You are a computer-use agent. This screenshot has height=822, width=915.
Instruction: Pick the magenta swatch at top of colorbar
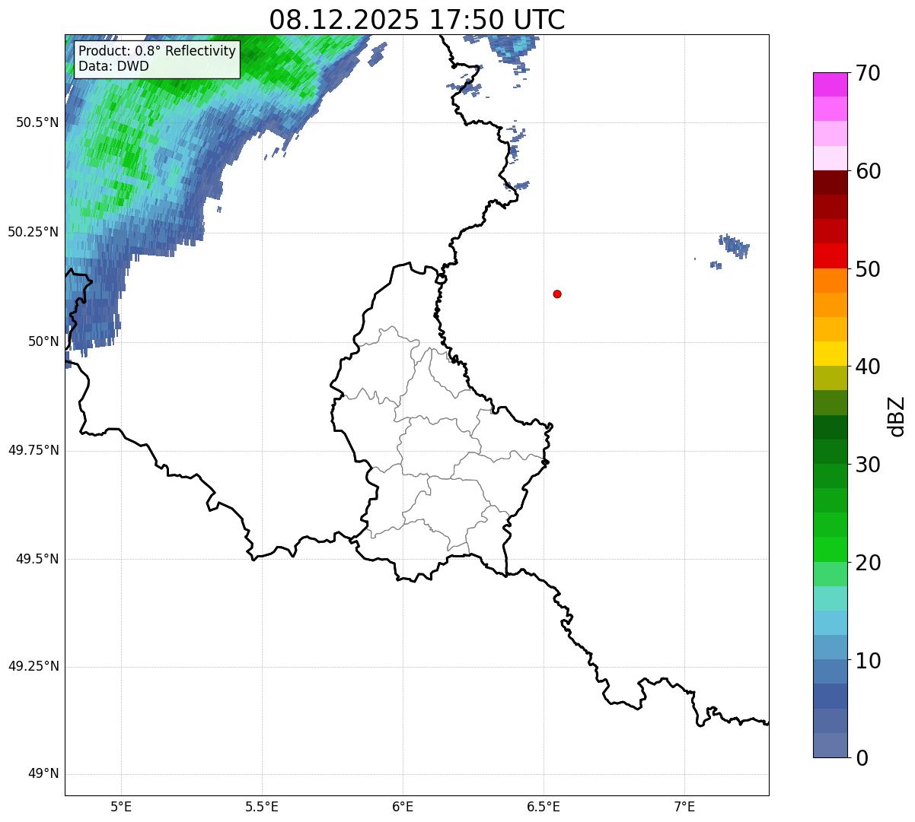831,84
